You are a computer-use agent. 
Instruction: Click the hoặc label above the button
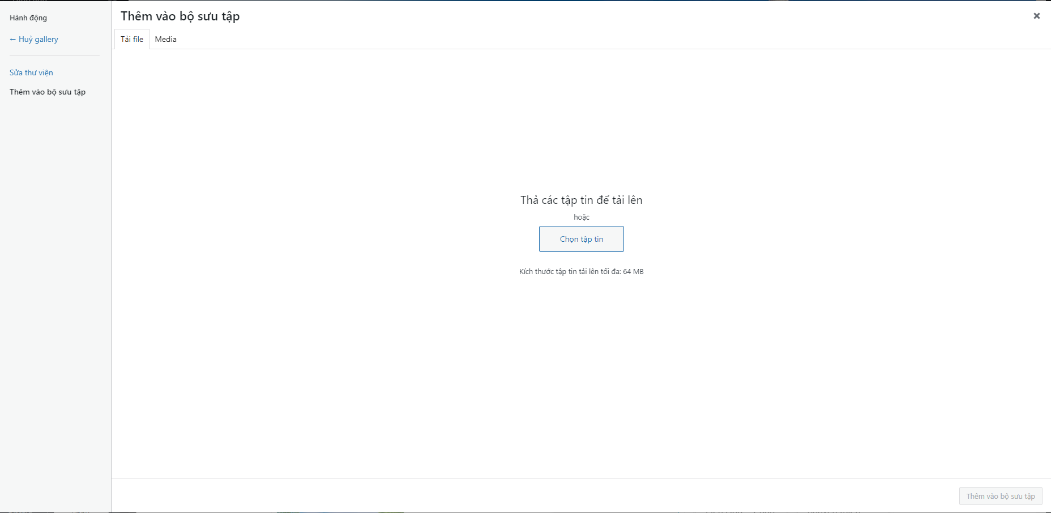click(582, 217)
